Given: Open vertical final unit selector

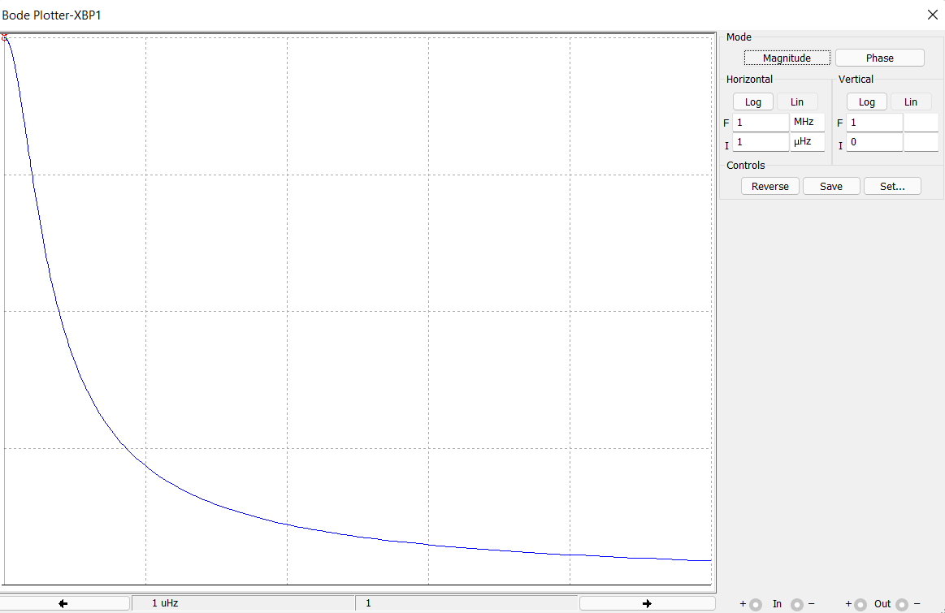Looking at the screenshot, I should pos(921,123).
